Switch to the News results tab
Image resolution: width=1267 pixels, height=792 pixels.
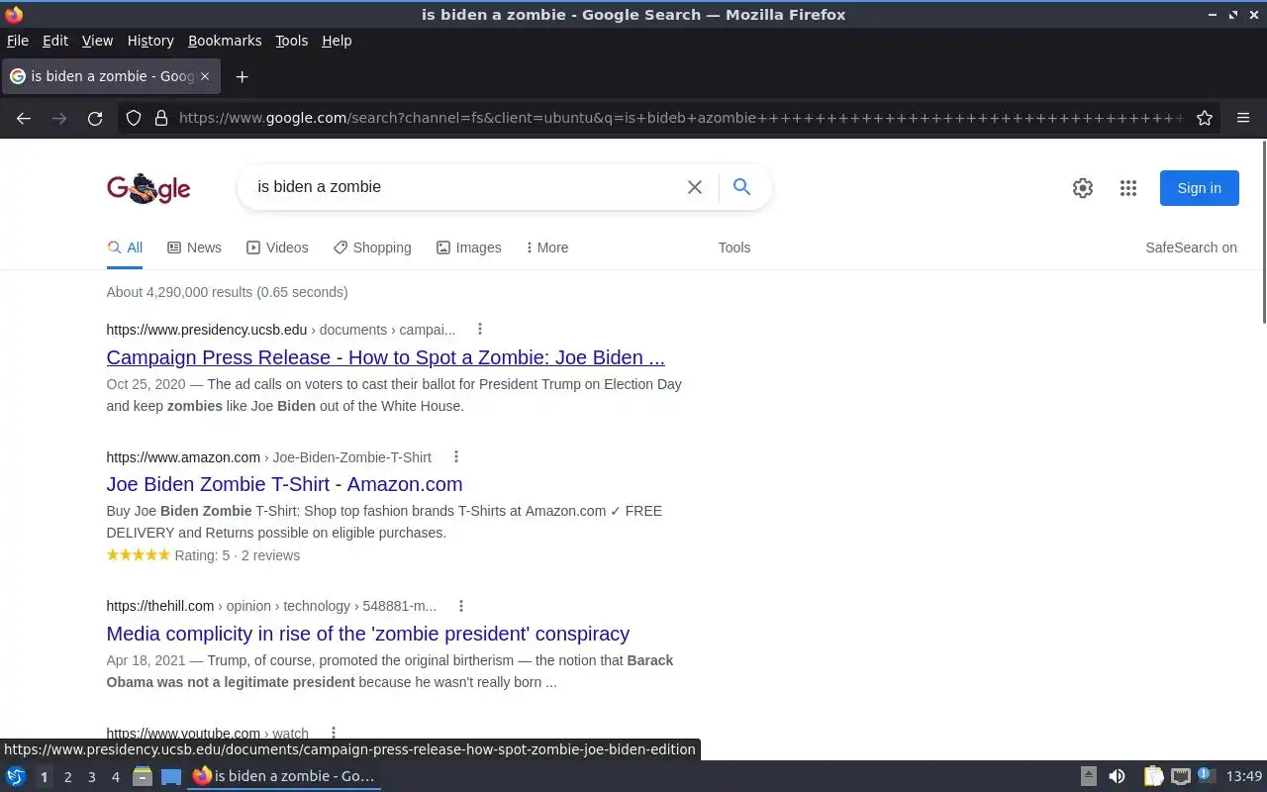[x=194, y=247]
